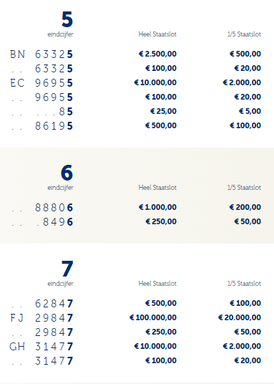Viewport: 274px width, 384px height.
Task: Click the large eindcijfer 6 heading
Action: click(x=67, y=173)
